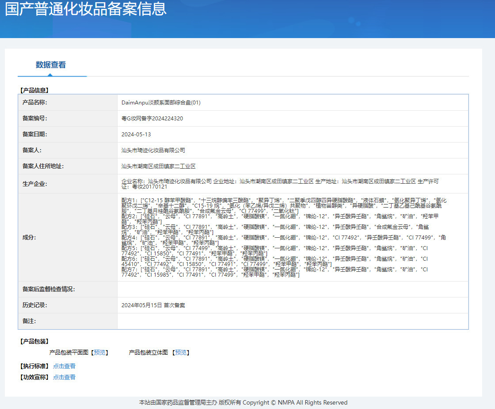Viewport: 495px width, 409px height.
Task: Click the 国产普通化妆品备案信息 page title
Action: coord(86,9)
